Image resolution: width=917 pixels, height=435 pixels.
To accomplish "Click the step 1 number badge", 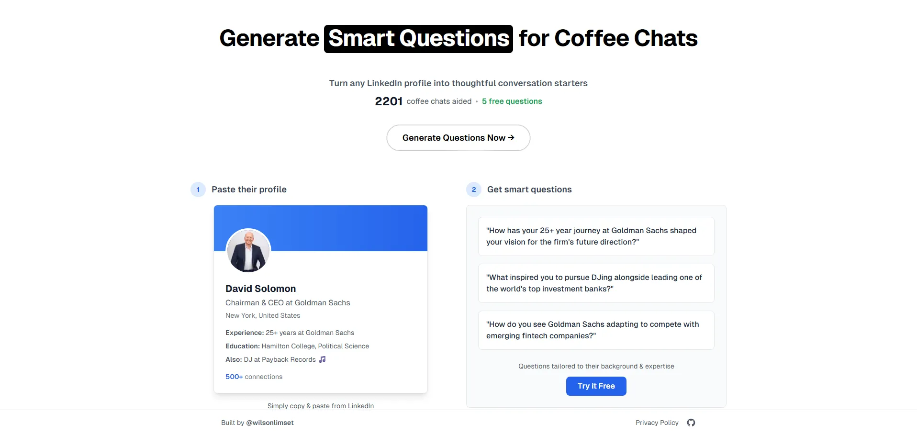I will [x=198, y=190].
